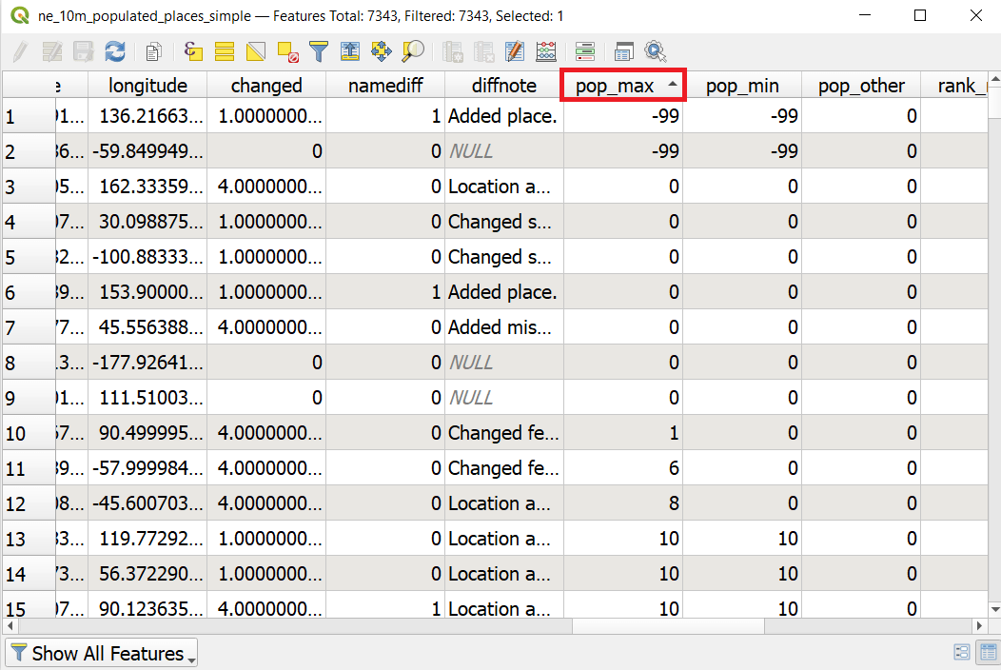Open organize columns table-pencil icon

(515, 51)
